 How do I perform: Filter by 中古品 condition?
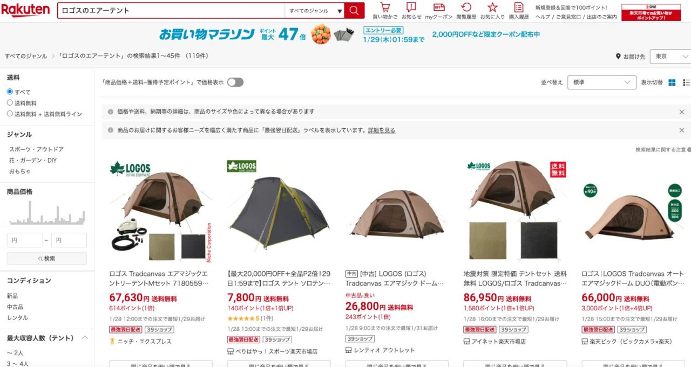click(15, 307)
